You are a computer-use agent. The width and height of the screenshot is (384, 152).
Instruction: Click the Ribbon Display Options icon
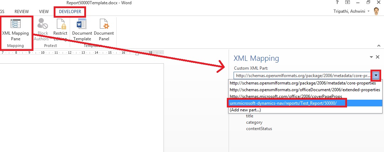pos(347,3)
